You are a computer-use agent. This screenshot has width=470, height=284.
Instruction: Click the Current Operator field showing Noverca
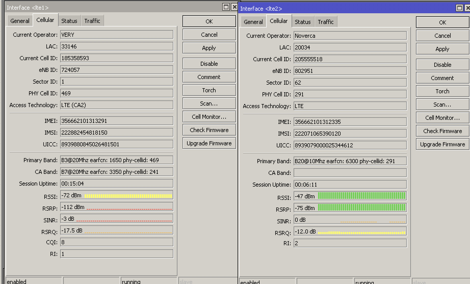coord(350,35)
